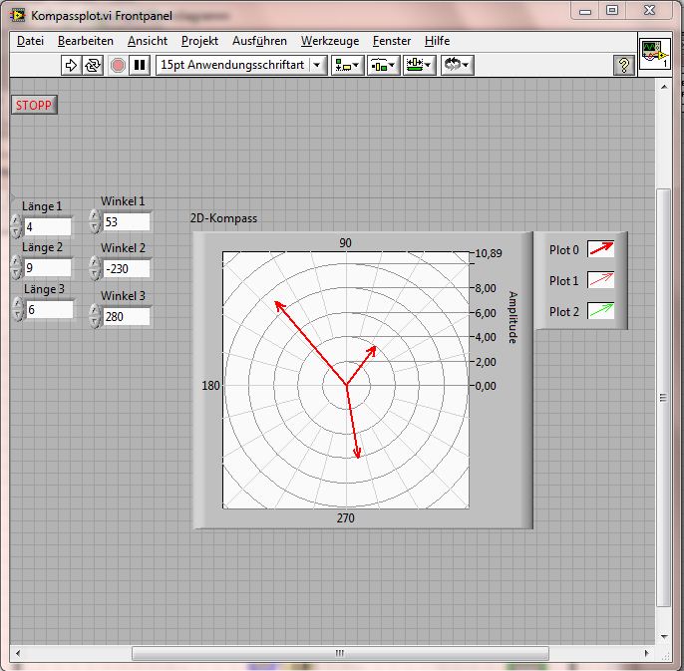Click the Winkel 2 increment stepper
This screenshot has width=684, height=671.
click(95, 263)
